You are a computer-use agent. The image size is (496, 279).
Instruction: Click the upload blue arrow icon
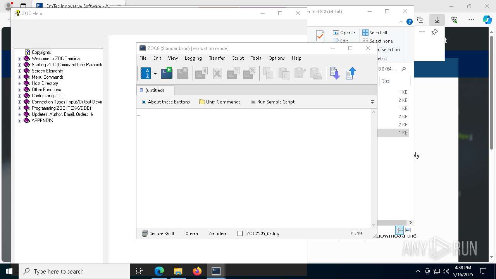pyautogui.click(x=351, y=73)
